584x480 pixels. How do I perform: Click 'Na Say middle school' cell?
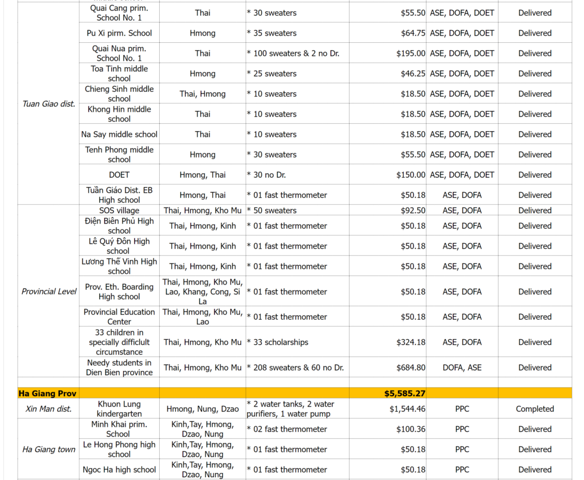[x=119, y=134]
